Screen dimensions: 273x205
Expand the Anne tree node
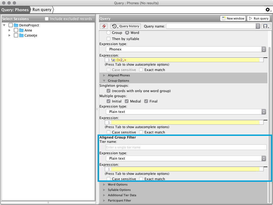[10, 30]
